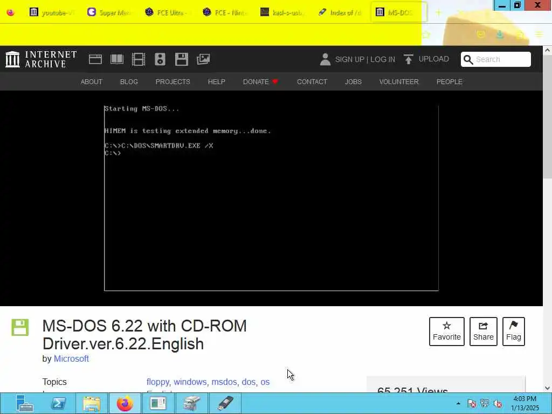Open the CONTACT menu item

click(312, 82)
